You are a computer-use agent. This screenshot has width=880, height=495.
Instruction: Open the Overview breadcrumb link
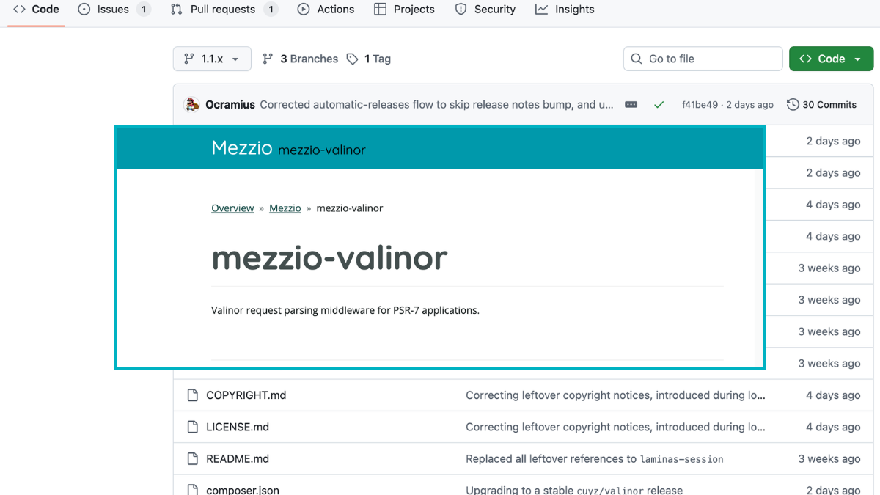[232, 208]
